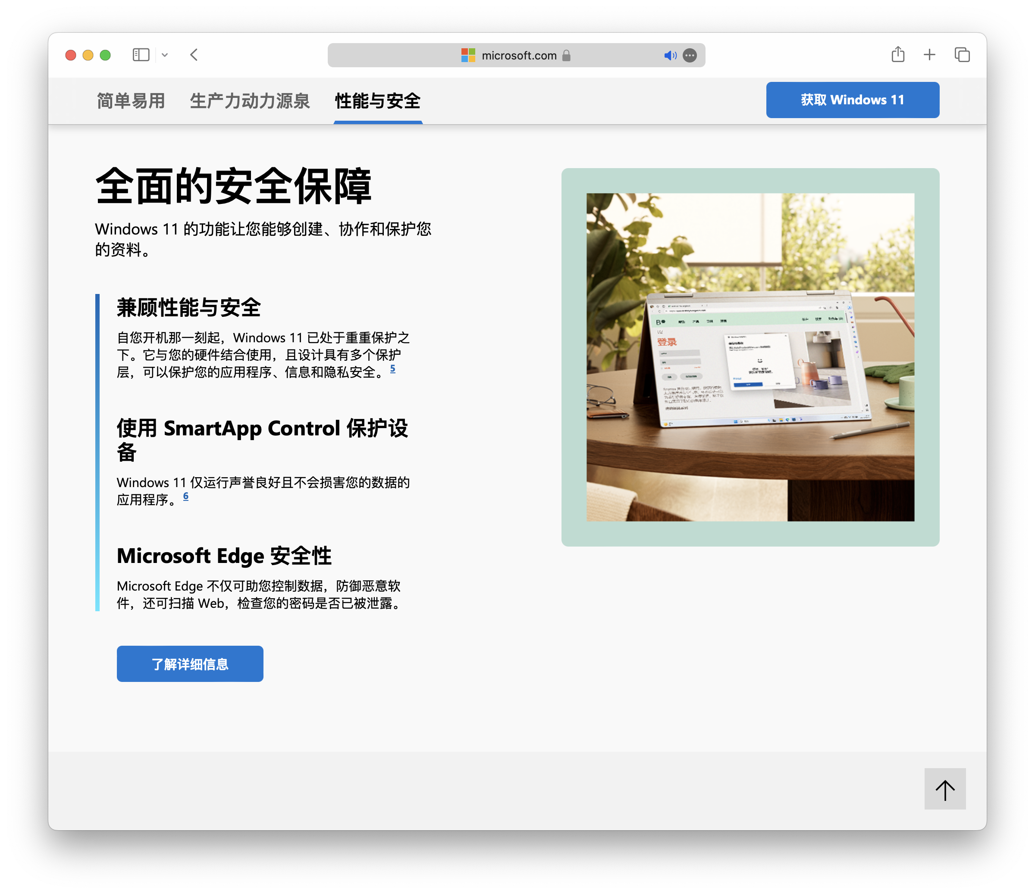Click the Share icon in toolbar
The image size is (1035, 894).
[x=897, y=54]
